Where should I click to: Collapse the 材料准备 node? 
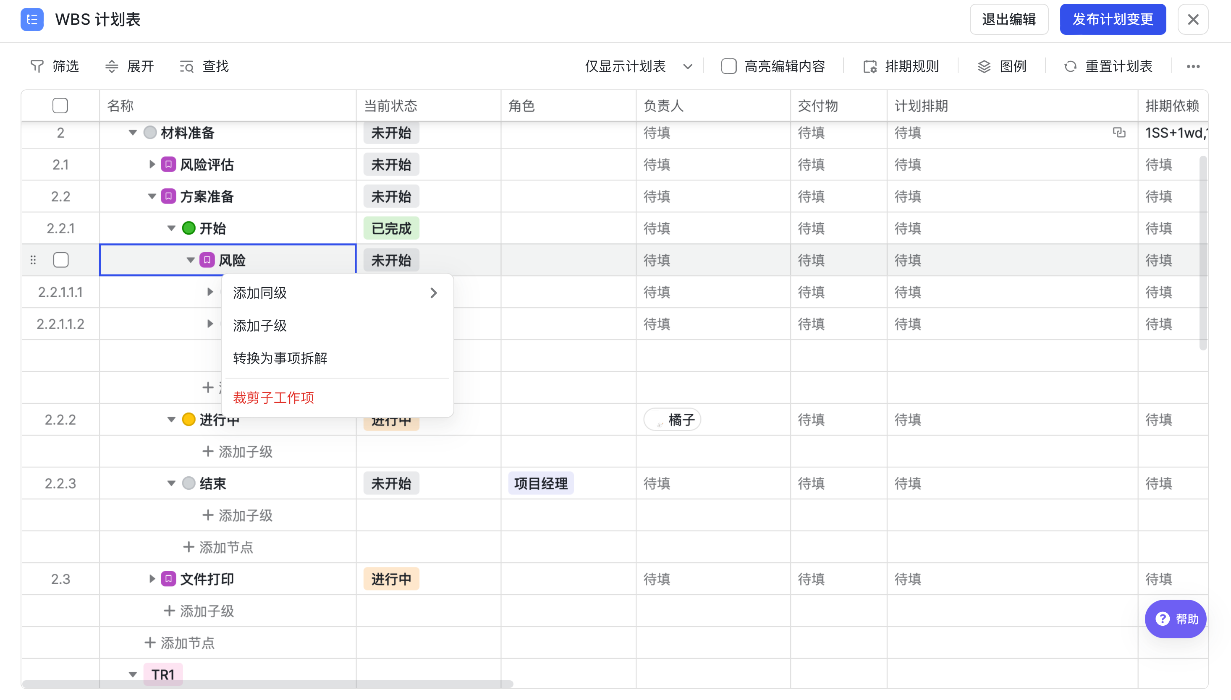133,132
